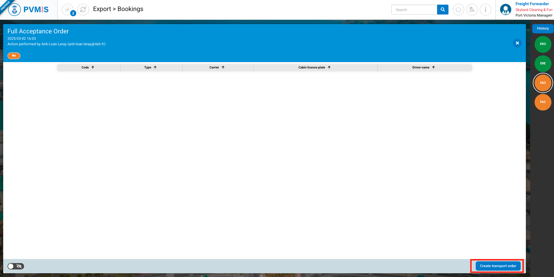The width and height of the screenshot is (554, 277).
Task: Click the power logout icon
Action: tap(458, 10)
